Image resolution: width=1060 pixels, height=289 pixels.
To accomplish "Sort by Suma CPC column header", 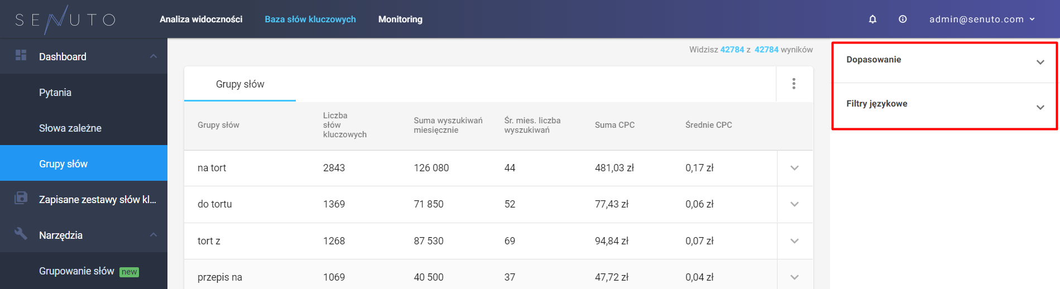I will [x=615, y=125].
